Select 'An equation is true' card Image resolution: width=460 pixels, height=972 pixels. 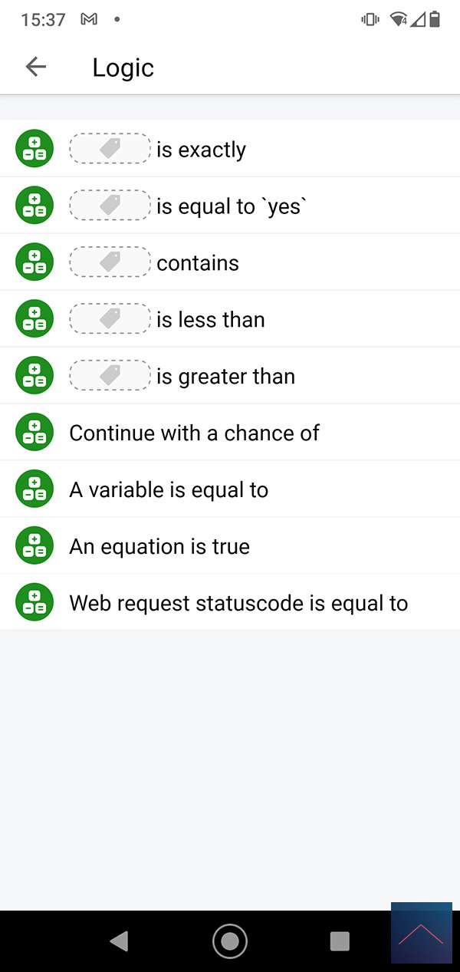tap(159, 546)
